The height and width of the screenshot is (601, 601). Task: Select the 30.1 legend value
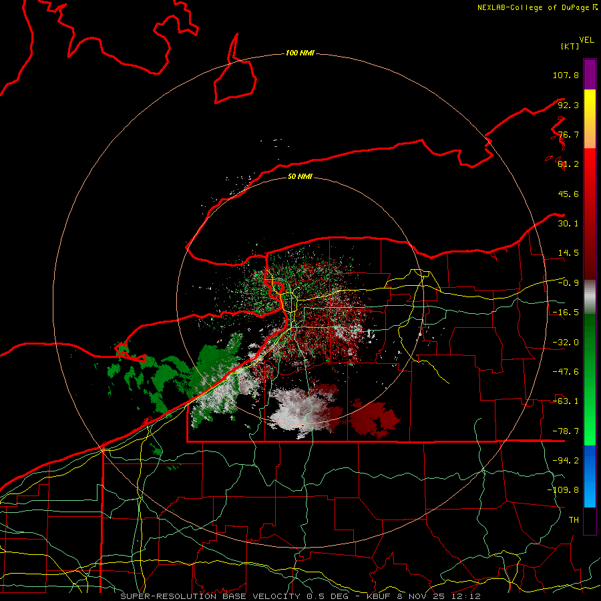click(568, 224)
